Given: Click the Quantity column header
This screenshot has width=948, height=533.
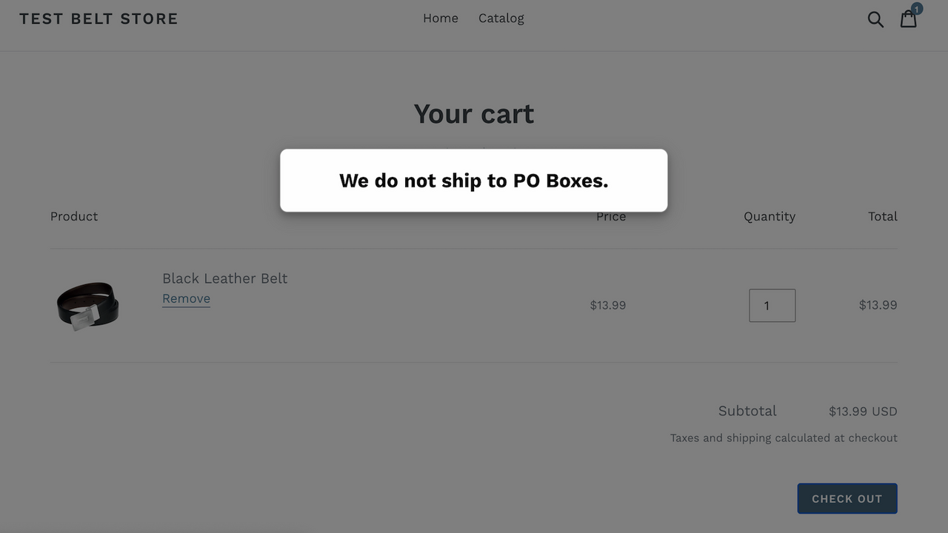Looking at the screenshot, I should tap(770, 216).
